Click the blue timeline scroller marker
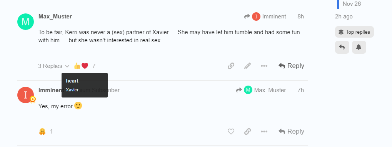This screenshot has height=147, width=392. [x=338, y=5]
